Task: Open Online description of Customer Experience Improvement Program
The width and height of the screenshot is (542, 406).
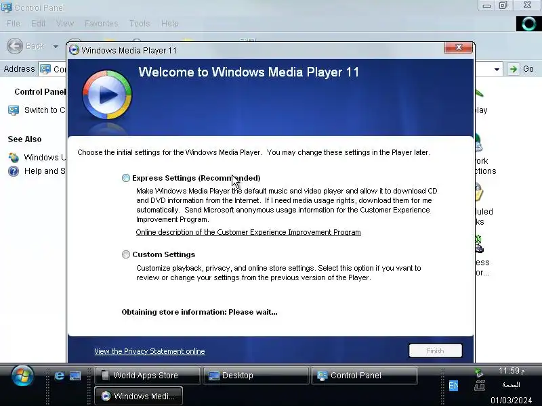Action: click(x=248, y=232)
